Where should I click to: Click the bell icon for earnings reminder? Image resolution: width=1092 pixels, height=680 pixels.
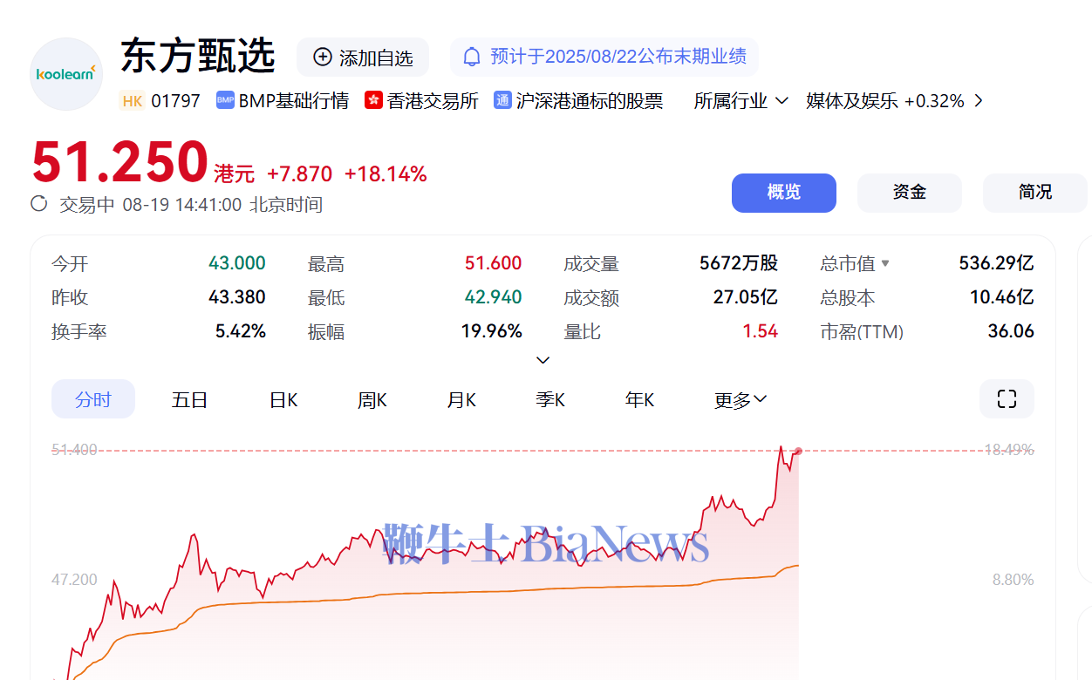[x=472, y=58]
